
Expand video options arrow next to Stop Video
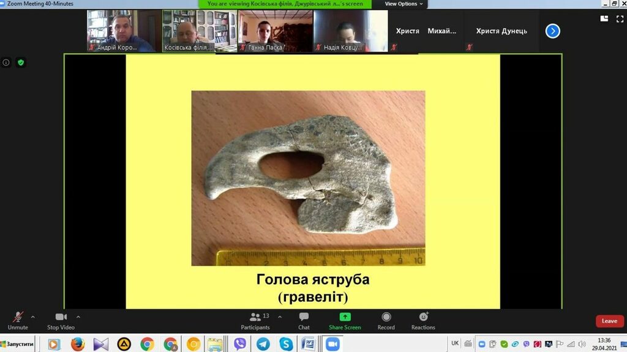pyautogui.click(x=78, y=317)
